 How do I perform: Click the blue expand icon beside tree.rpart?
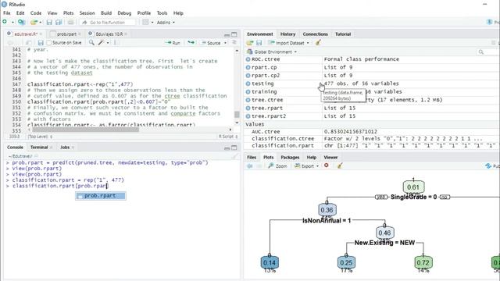coord(248,108)
